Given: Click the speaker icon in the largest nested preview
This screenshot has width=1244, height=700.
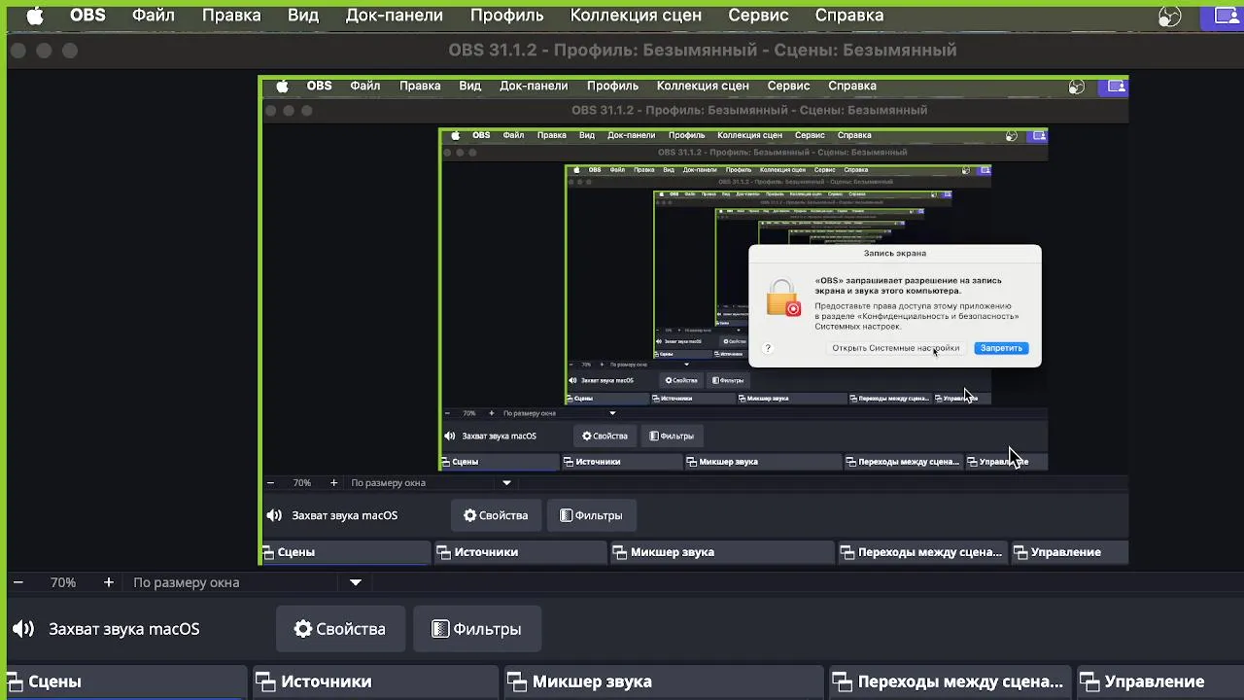Looking at the screenshot, I should click(x=275, y=516).
